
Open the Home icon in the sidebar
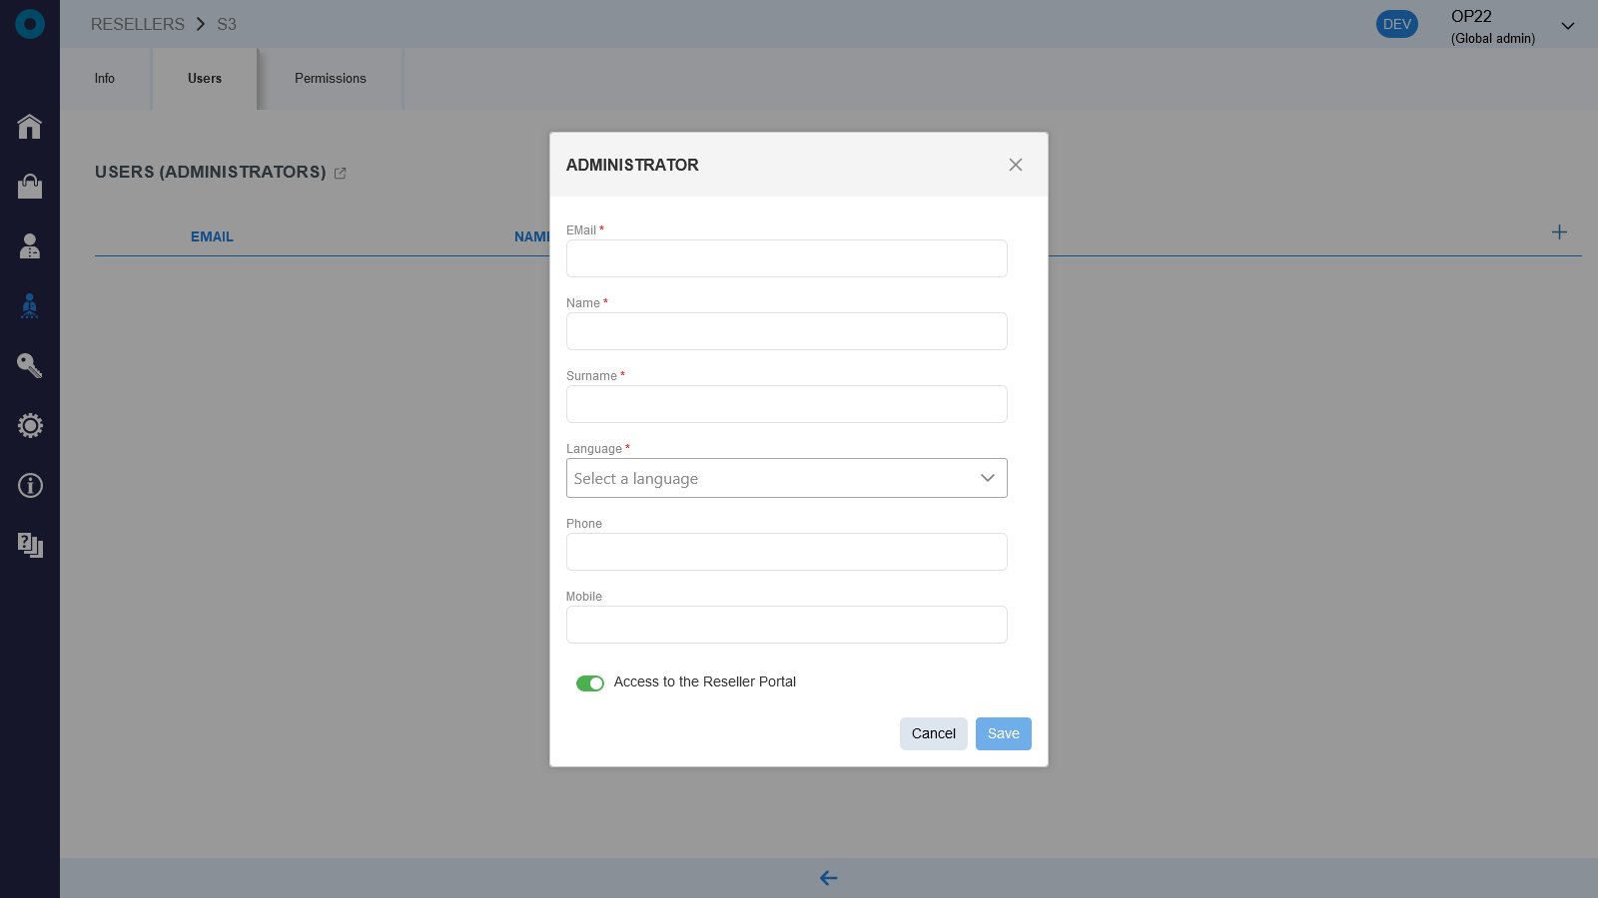coord(30,126)
